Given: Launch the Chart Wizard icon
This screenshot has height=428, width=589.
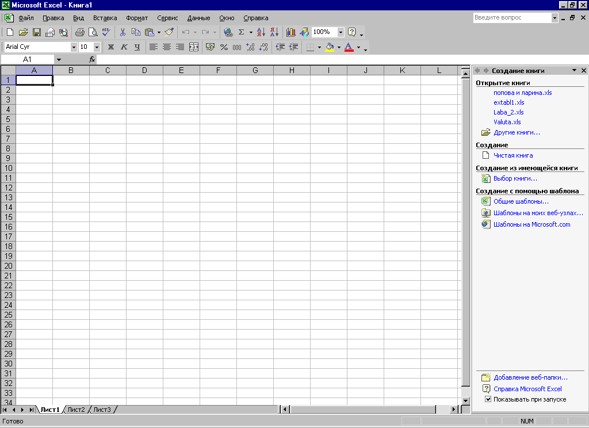Looking at the screenshot, I should [290, 32].
